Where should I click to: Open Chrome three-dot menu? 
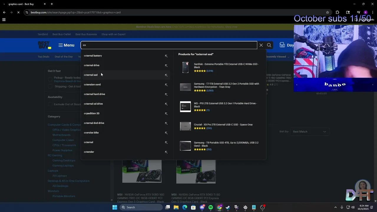(373, 12)
